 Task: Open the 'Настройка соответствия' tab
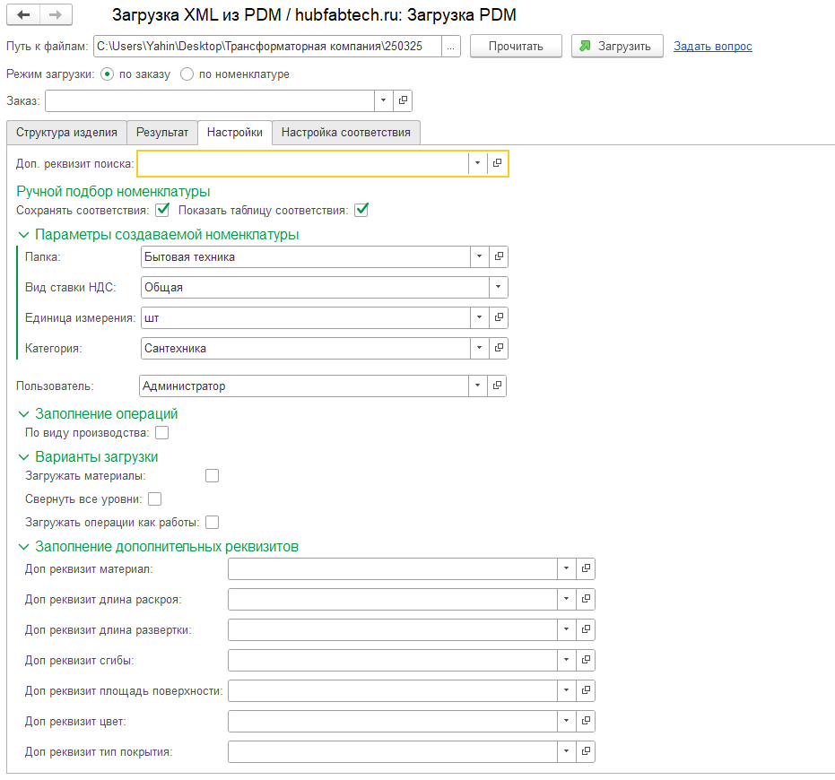click(345, 133)
